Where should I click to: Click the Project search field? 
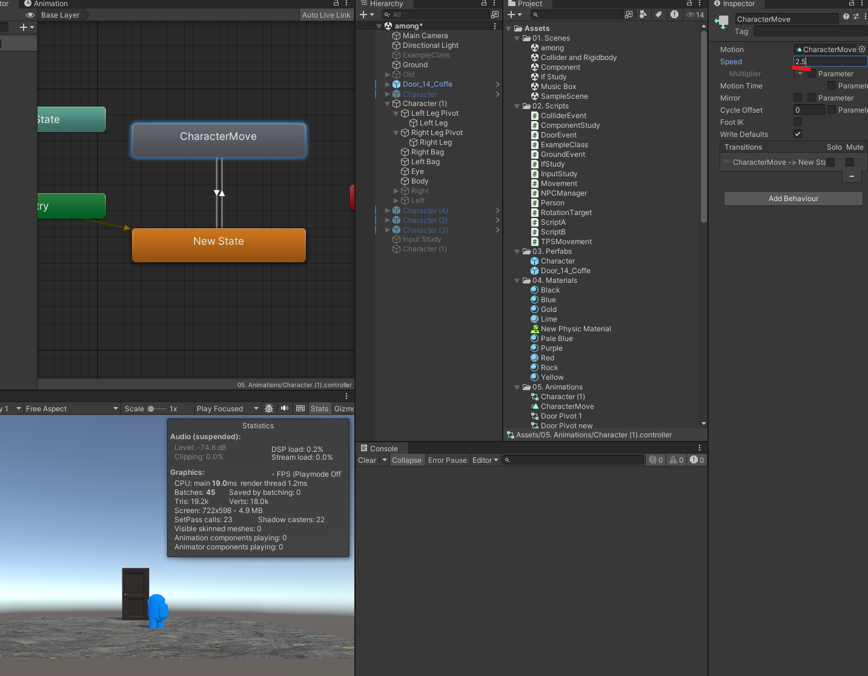pos(577,15)
